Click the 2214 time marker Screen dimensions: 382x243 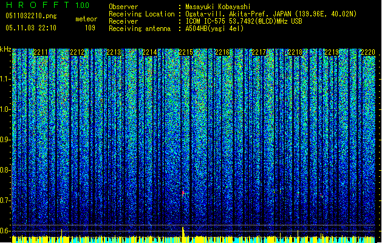149,52
